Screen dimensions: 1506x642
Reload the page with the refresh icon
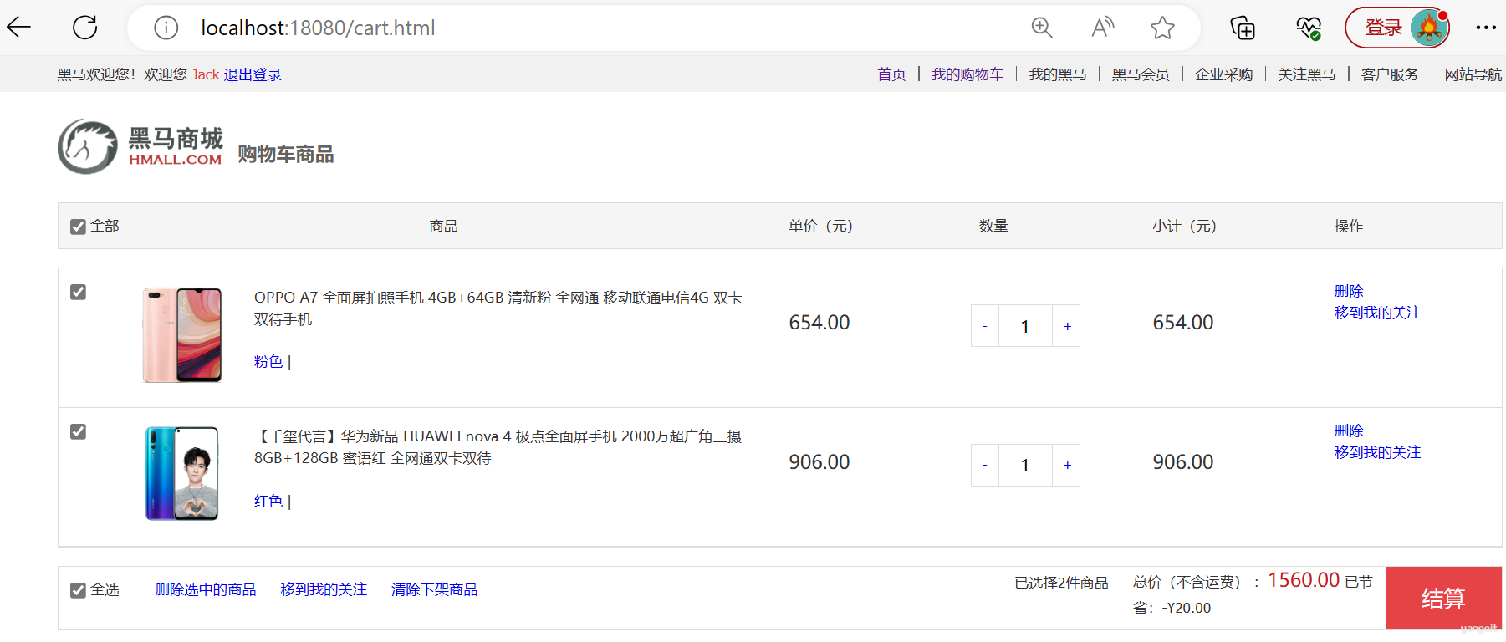point(85,28)
